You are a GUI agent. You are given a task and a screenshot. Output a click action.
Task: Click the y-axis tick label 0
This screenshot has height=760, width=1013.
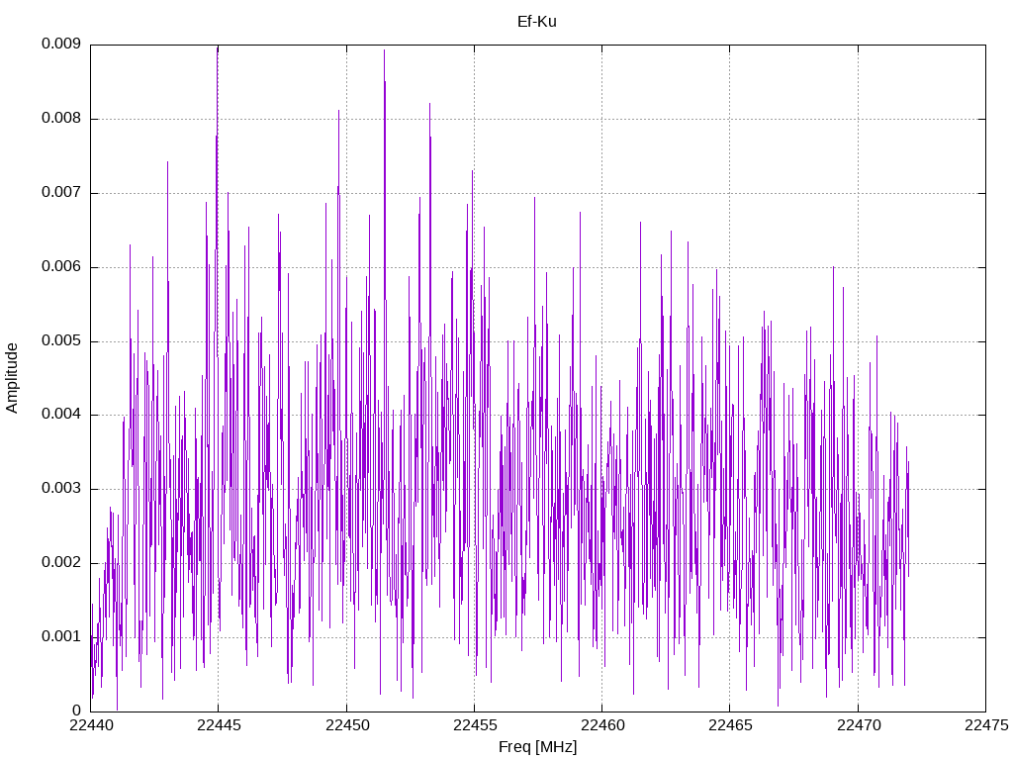pyautogui.click(x=77, y=711)
